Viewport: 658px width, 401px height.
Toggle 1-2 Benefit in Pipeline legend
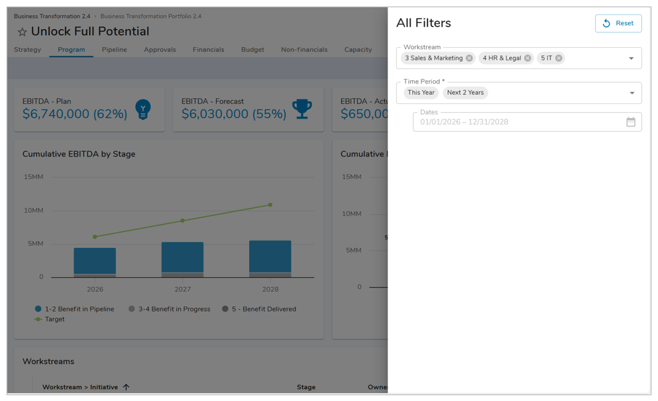(x=38, y=309)
